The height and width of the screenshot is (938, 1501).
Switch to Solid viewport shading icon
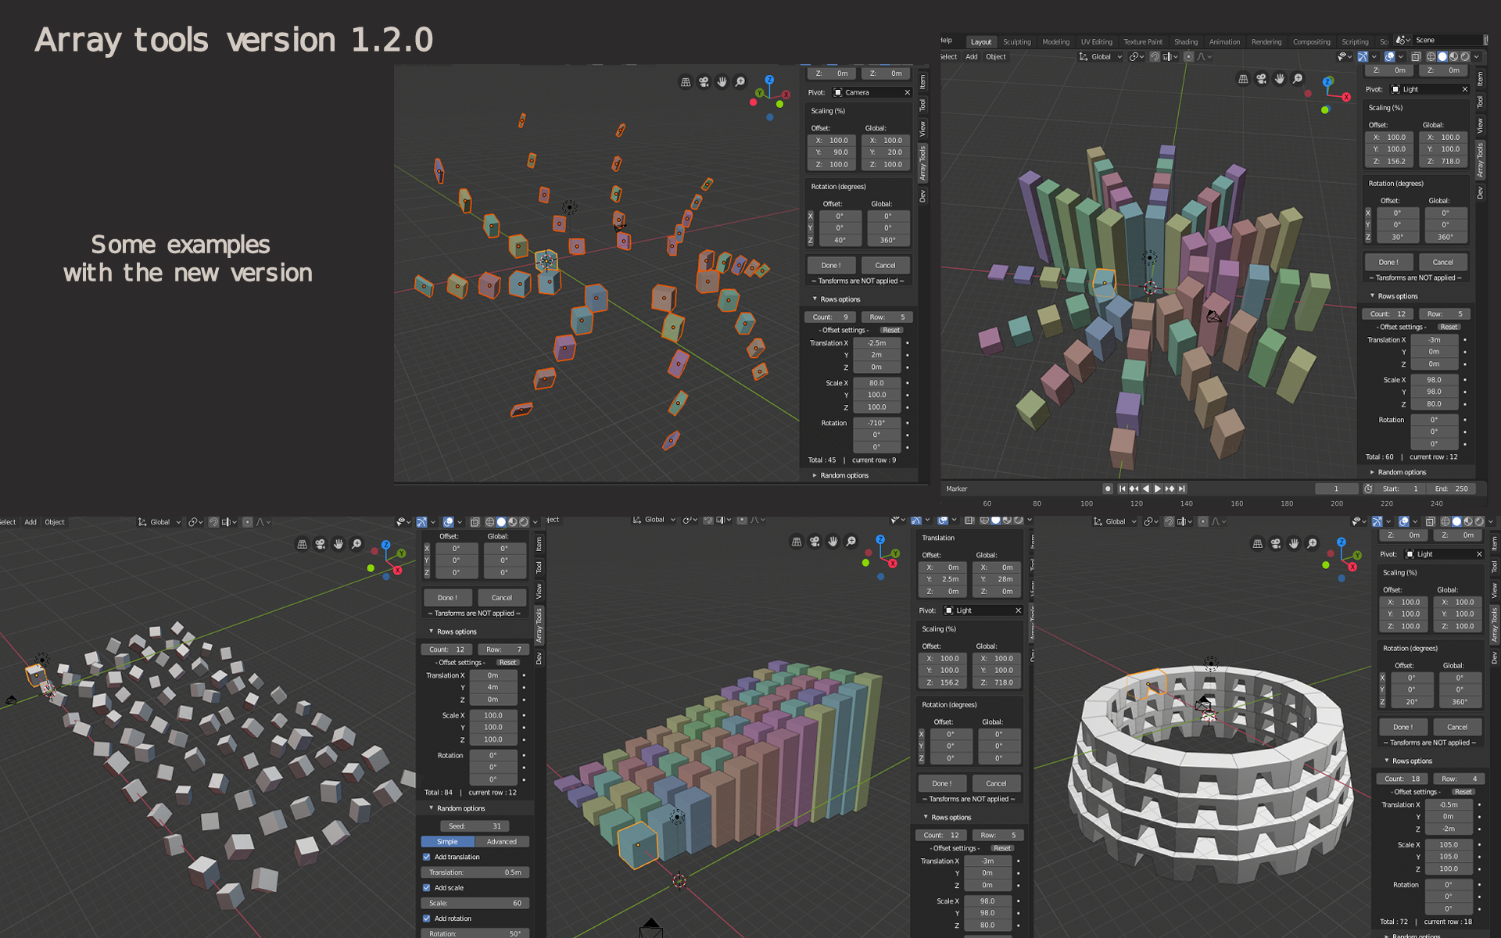click(1442, 56)
